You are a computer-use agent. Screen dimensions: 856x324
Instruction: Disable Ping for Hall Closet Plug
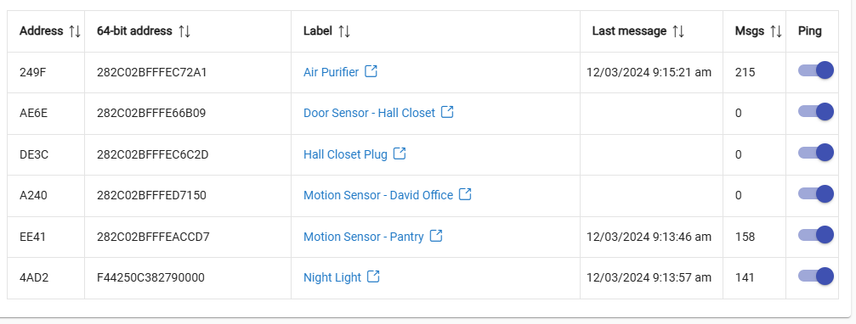pos(815,153)
